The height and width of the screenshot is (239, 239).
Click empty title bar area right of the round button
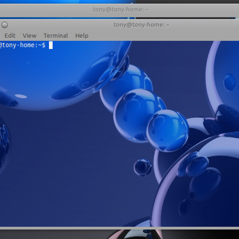coord(60,25)
